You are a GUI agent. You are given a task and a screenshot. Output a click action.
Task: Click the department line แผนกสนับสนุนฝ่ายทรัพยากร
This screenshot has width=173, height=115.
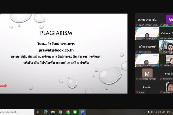coord(56,57)
